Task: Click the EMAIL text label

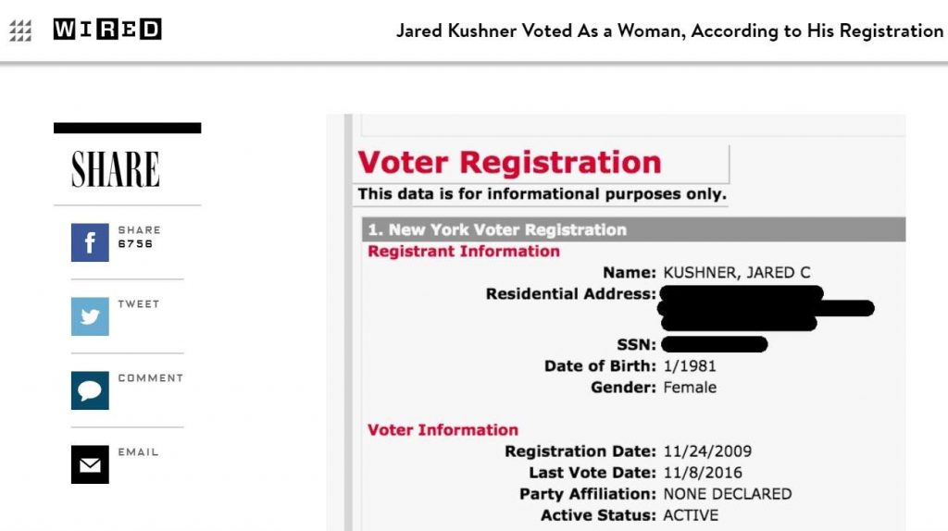Action: click(x=138, y=452)
